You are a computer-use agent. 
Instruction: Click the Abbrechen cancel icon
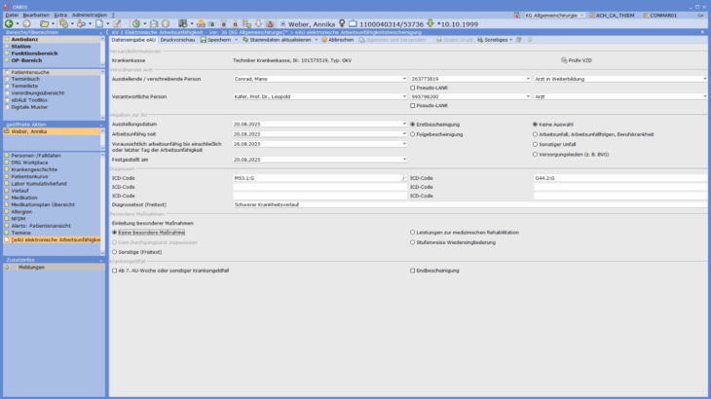(323, 40)
